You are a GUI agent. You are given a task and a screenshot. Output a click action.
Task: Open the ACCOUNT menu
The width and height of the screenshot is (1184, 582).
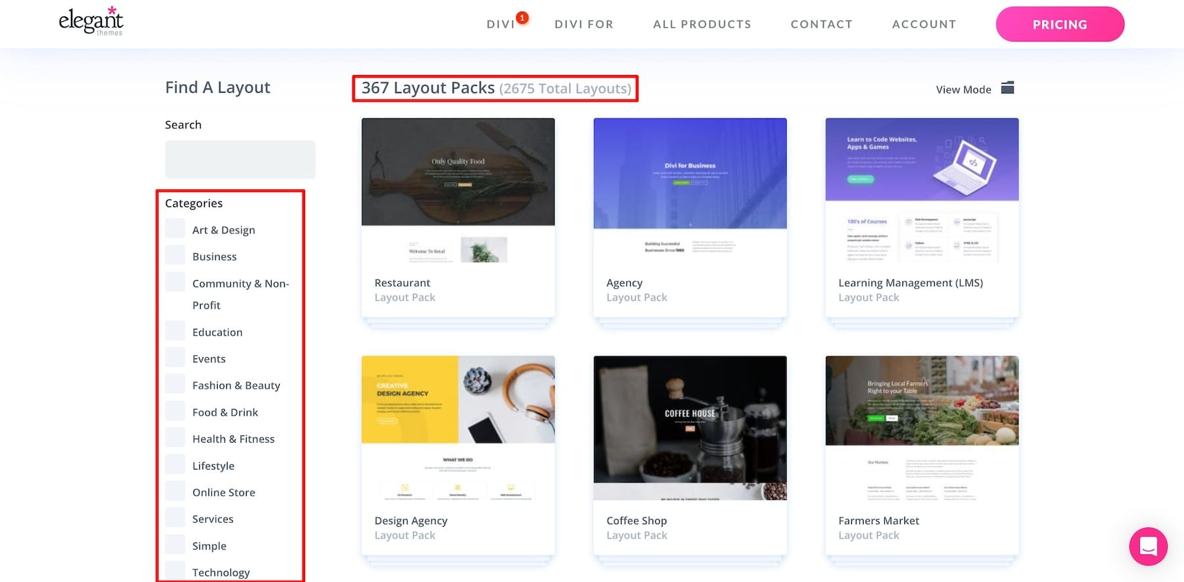click(924, 24)
